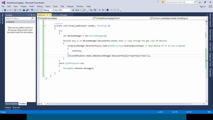
Task: Open the Build menu
Action: click(32, 6)
